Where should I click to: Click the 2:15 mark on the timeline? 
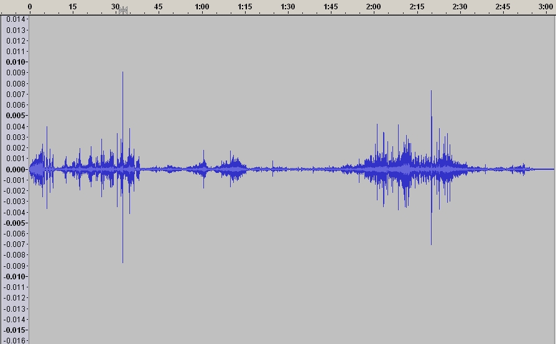[x=417, y=6]
